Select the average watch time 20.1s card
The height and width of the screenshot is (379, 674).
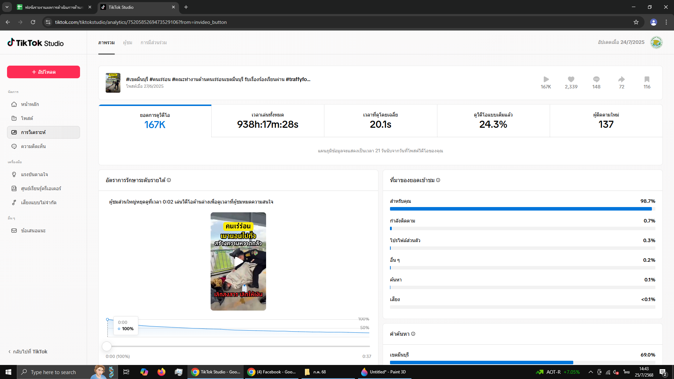pyautogui.click(x=381, y=121)
